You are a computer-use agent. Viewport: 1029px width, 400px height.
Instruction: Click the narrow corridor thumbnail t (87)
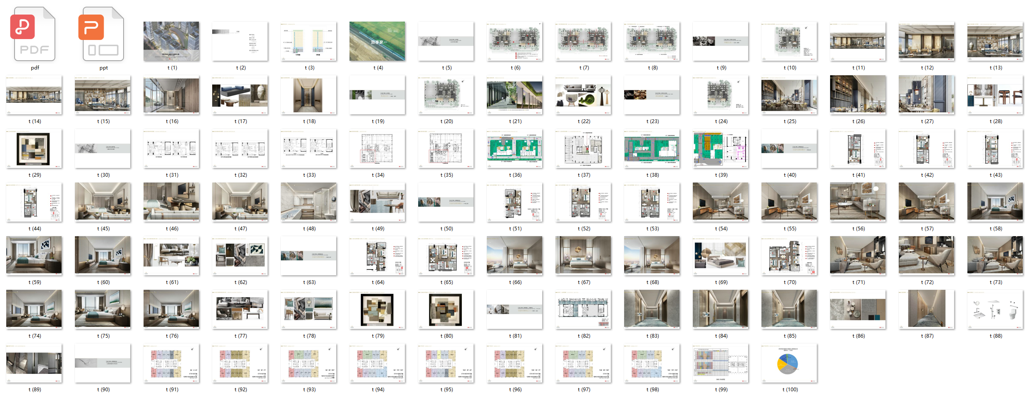pos(927,309)
